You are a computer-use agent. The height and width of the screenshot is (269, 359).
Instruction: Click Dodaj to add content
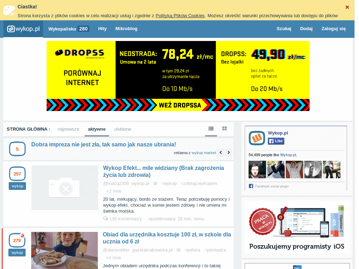point(306,29)
